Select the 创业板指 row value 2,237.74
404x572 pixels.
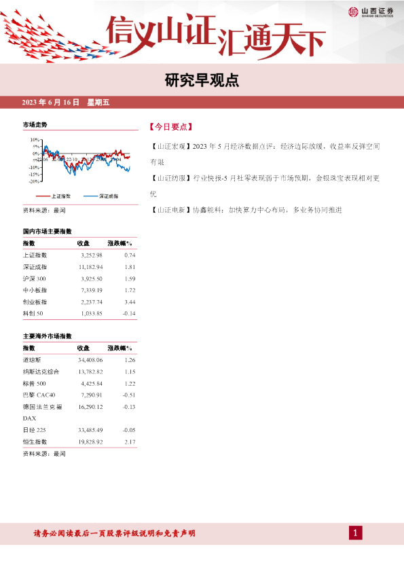click(x=92, y=302)
